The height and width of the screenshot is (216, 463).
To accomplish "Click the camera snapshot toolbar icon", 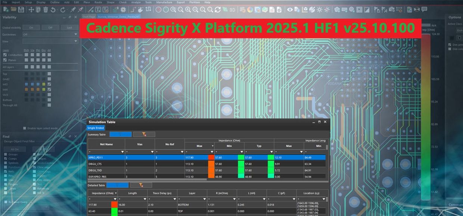I will pos(391,9).
